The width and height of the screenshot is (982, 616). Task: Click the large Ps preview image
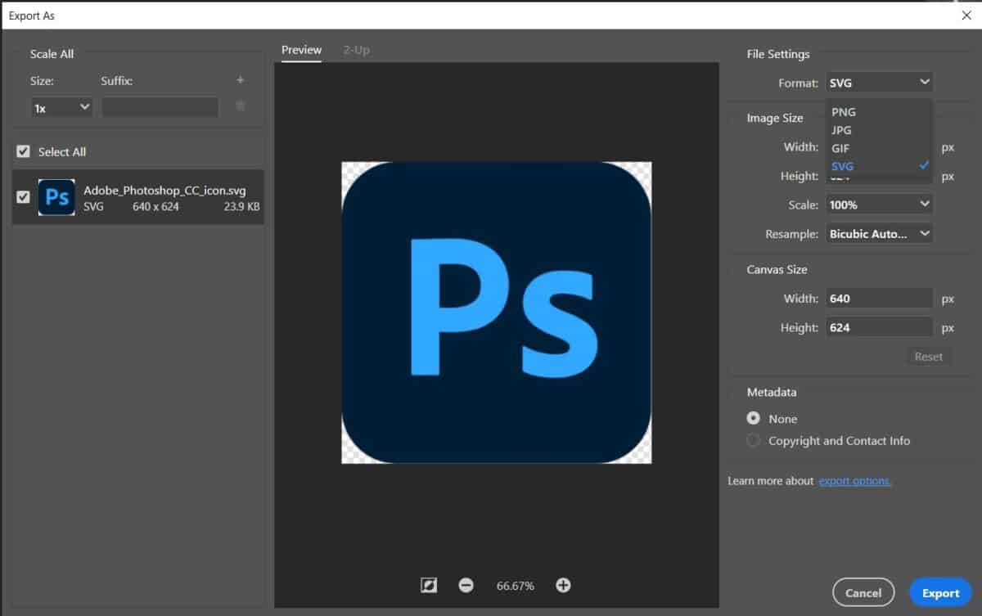pyautogui.click(x=497, y=312)
